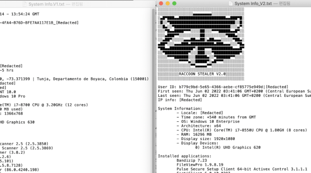Click the 'Last seen: Thu Jun 02 2022' line
Image resolution: width=311 pixels, height=173 pixels.
[x=234, y=96]
